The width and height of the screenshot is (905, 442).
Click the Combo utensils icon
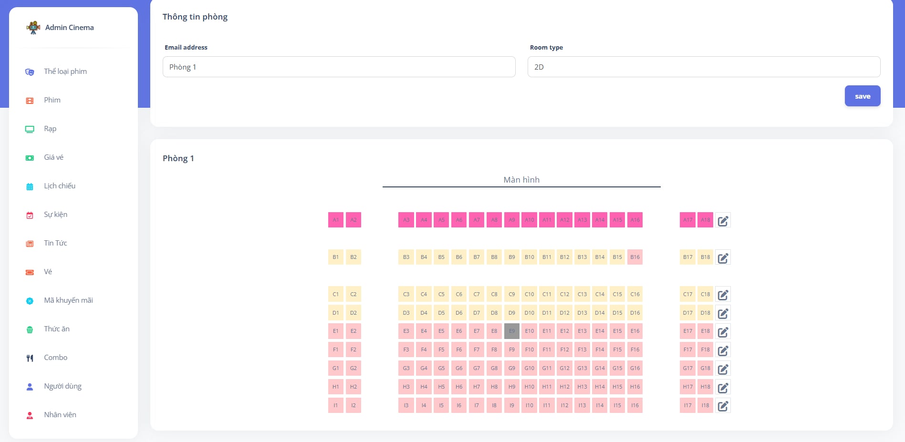[x=30, y=358]
